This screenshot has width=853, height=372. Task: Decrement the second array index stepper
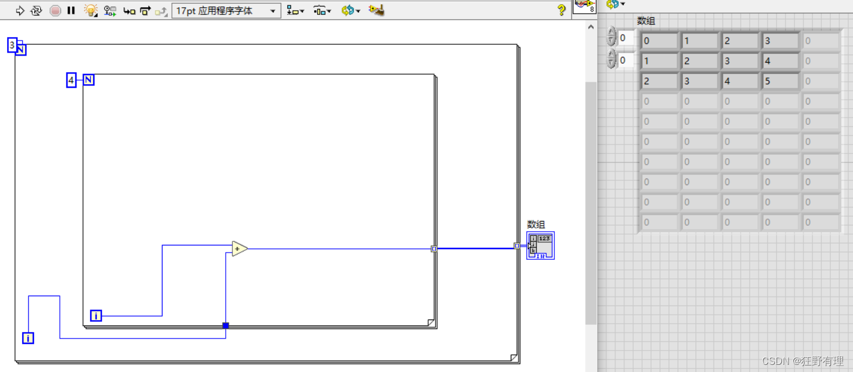coord(610,64)
